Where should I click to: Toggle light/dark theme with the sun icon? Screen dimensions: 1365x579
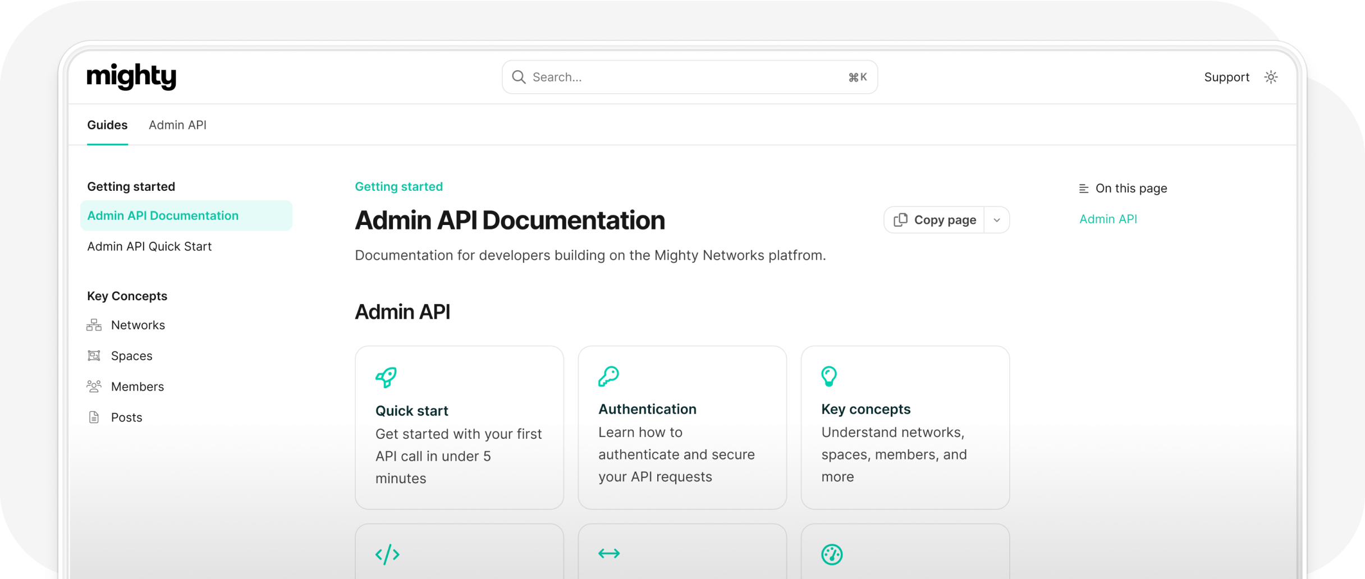pos(1271,77)
